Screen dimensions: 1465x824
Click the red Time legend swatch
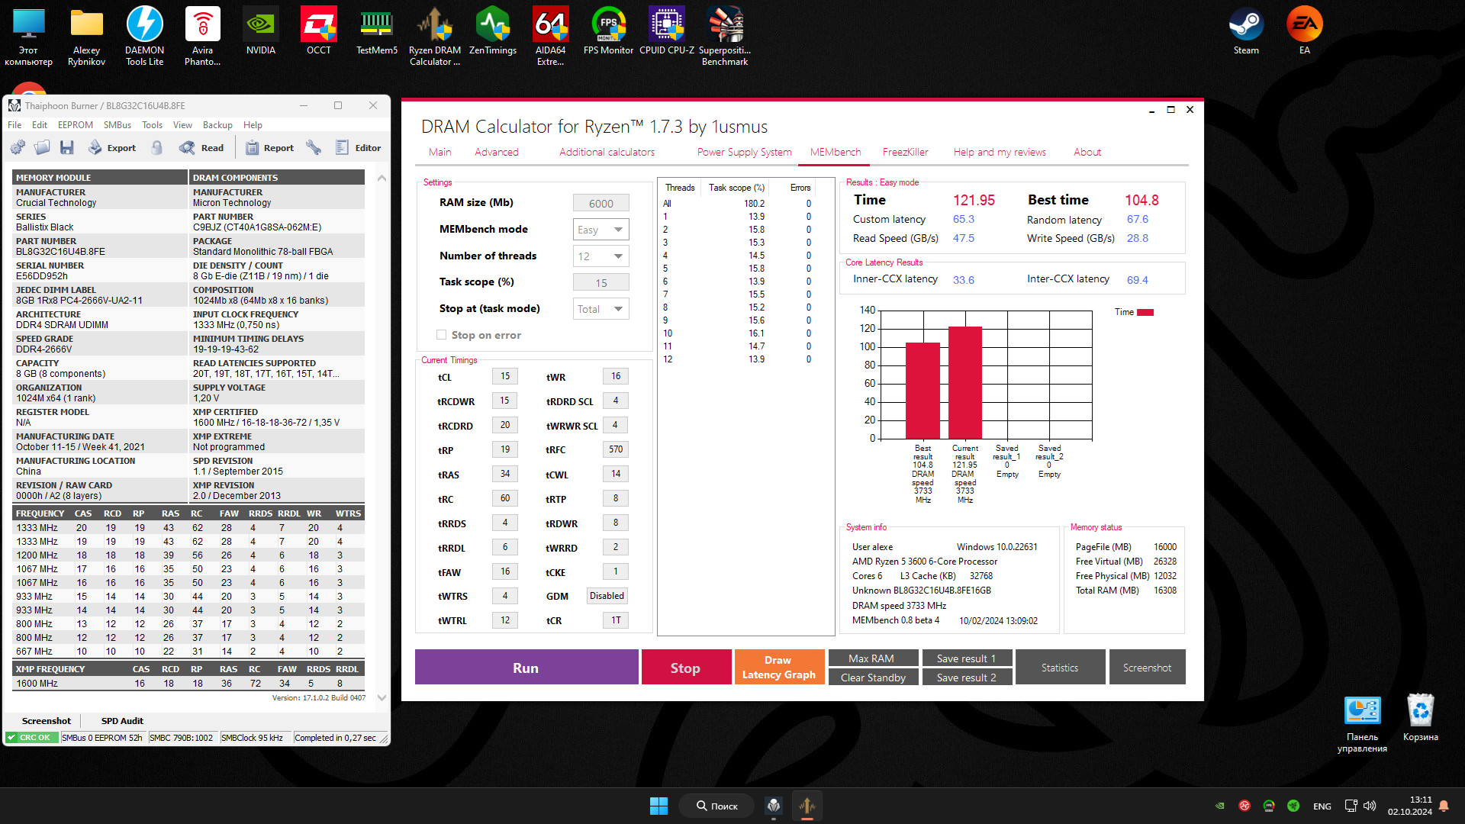1145,312
